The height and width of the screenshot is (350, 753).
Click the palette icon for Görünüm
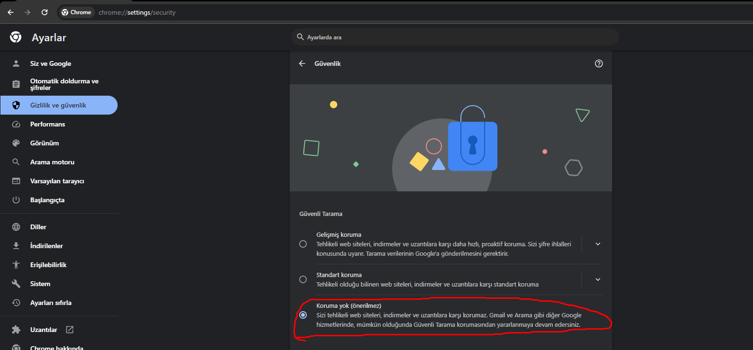16,143
